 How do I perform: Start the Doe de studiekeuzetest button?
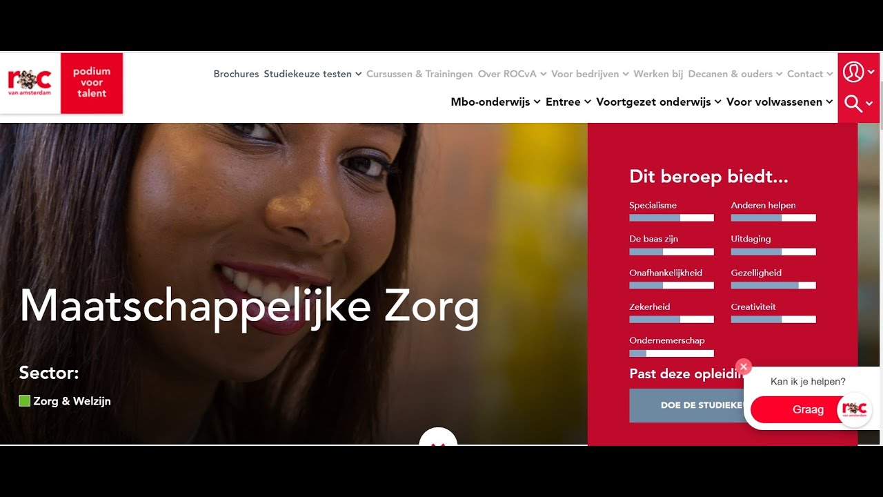pos(686,405)
